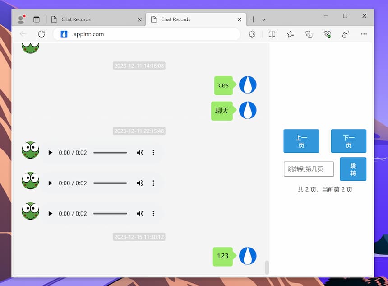This screenshot has height=286, width=388.
Task: Open browser settings and more menu
Action: click(364, 34)
